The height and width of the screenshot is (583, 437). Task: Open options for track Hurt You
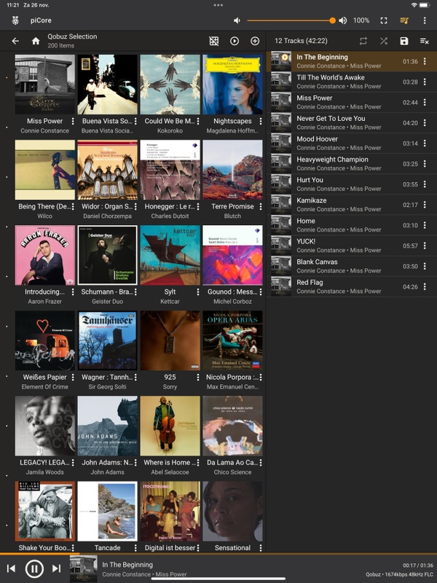click(425, 184)
